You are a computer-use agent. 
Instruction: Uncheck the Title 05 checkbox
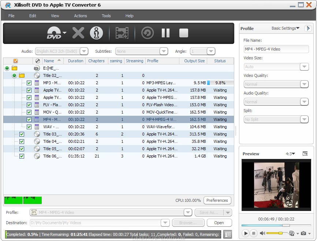(22, 149)
